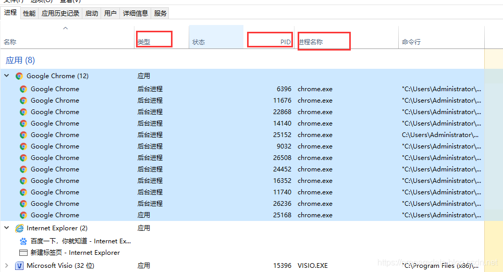
Task: Click the Chrome icon of PID 11676 row
Action: (23, 101)
